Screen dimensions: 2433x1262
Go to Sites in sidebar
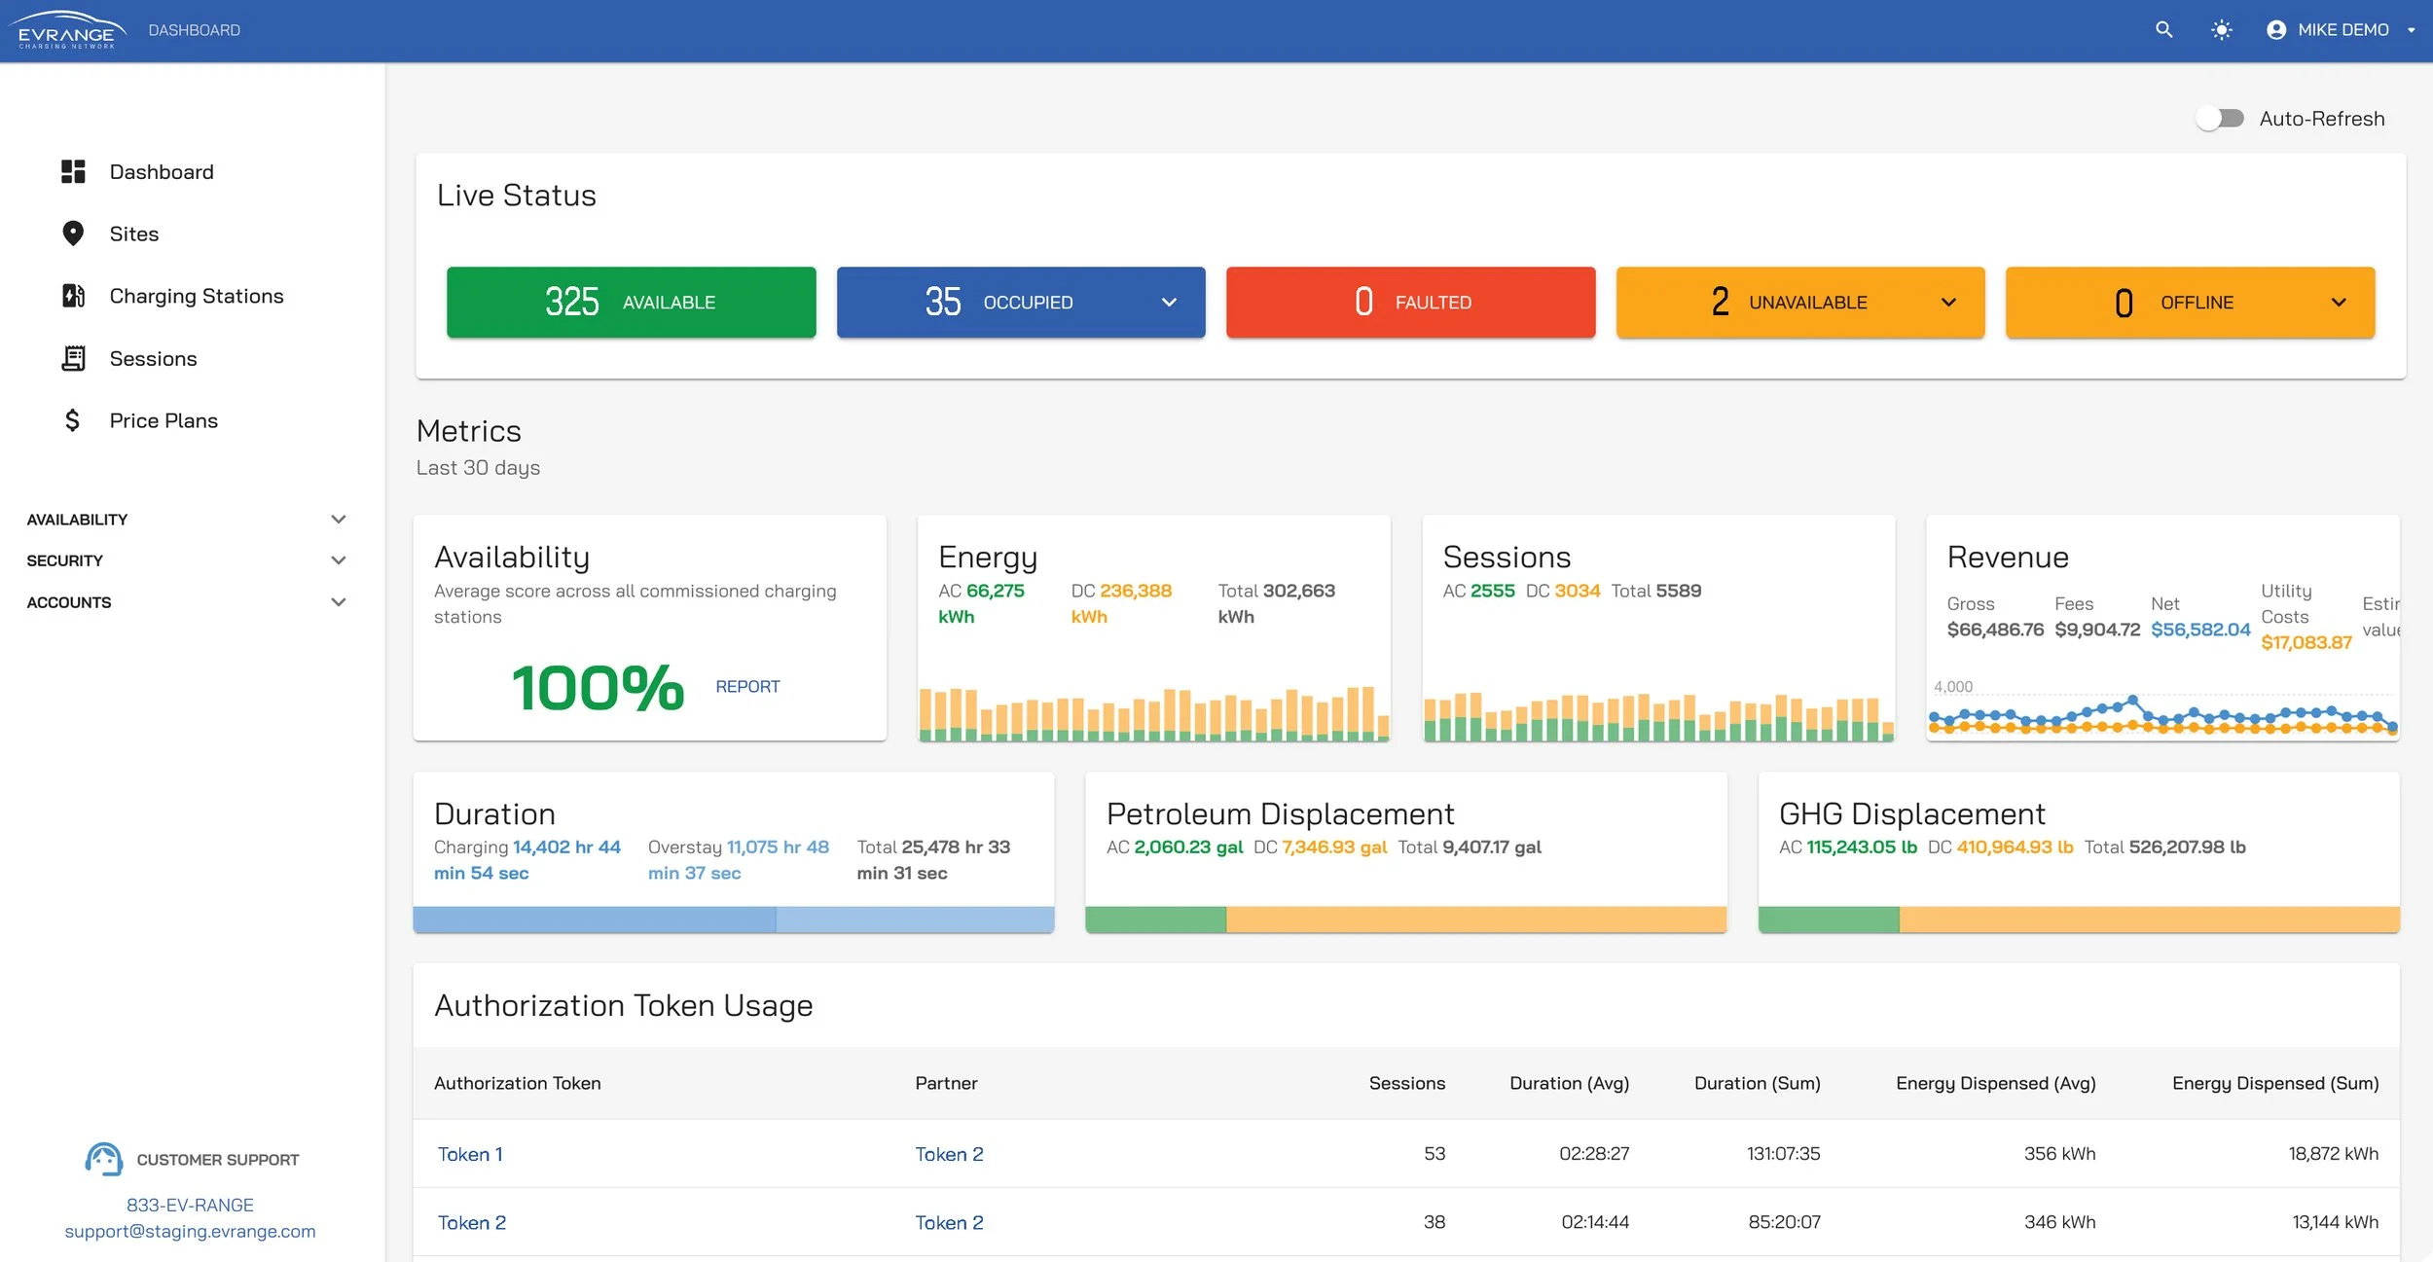(x=134, y=234)
